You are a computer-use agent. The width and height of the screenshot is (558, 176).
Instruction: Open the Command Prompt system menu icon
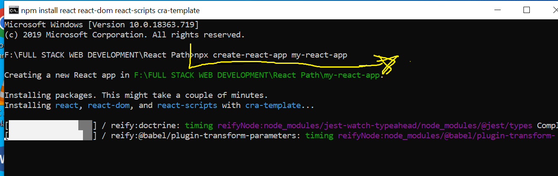[13, 10]
